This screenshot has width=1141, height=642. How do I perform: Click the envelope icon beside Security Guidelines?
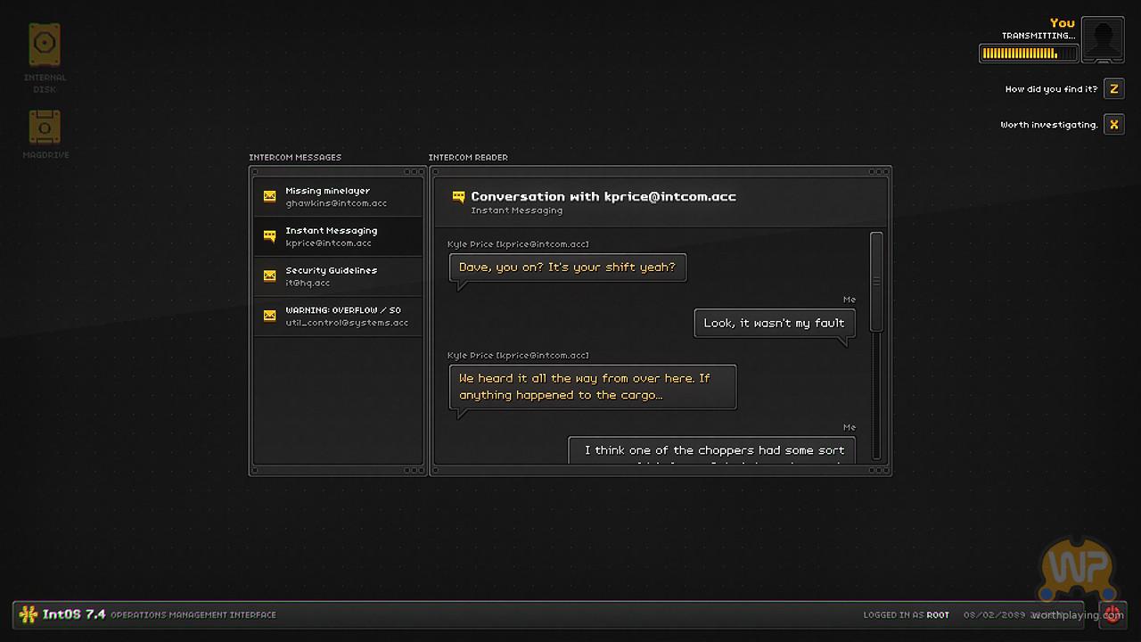(x=269, y=276)
